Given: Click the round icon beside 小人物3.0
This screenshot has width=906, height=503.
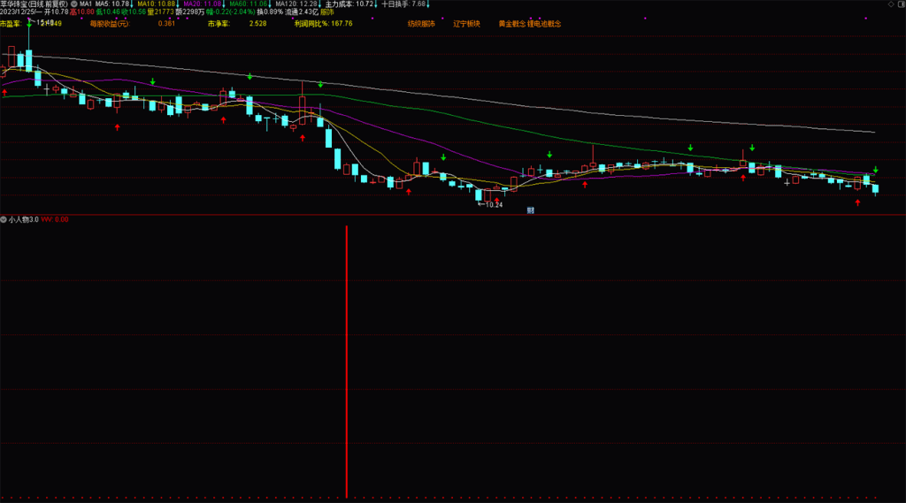Looking at the screenshot, I should (4, 219).
